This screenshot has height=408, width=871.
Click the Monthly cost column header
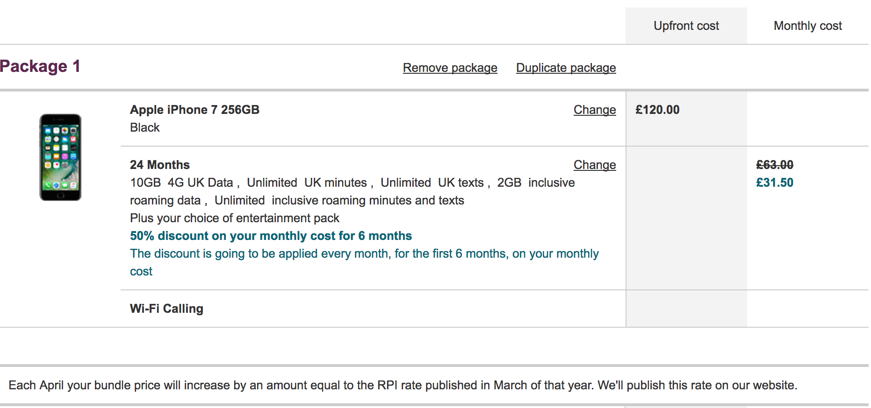[807, 26]
